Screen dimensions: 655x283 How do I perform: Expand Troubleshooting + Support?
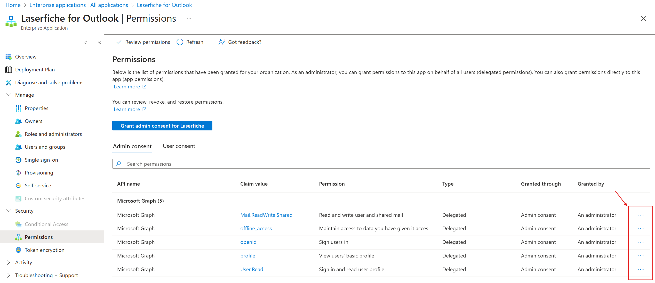click(9, 275)
